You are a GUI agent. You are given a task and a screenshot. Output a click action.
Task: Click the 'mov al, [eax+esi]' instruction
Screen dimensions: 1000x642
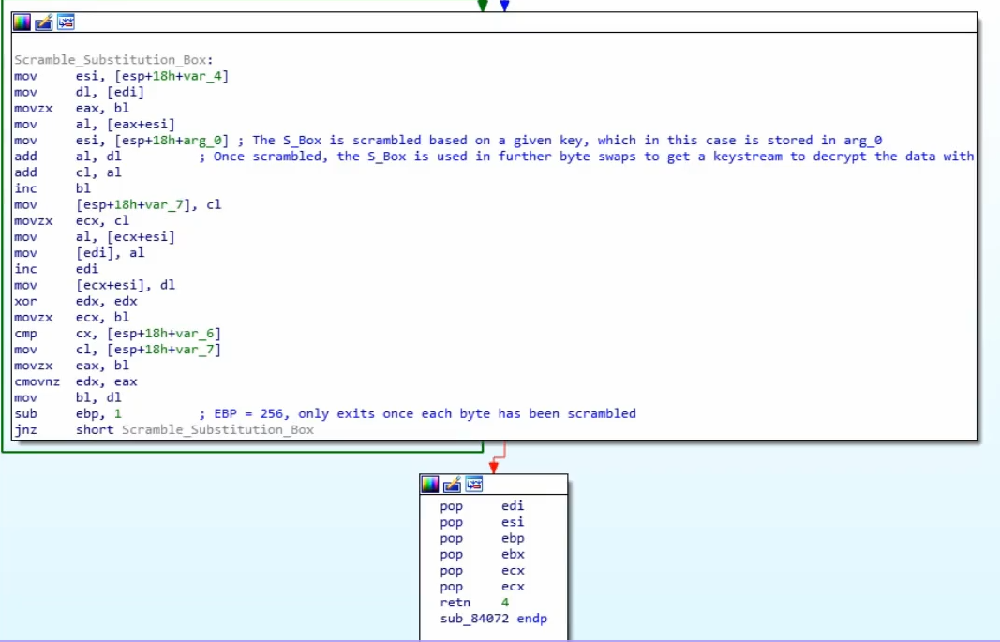pos(95,125)
